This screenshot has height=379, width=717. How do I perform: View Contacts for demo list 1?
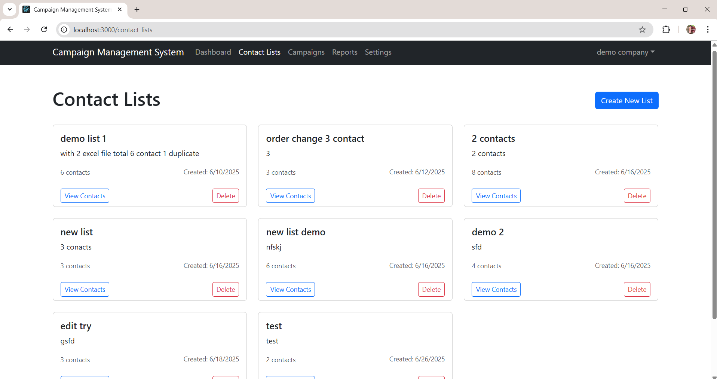pyautogui.click(x=85, y=196)
